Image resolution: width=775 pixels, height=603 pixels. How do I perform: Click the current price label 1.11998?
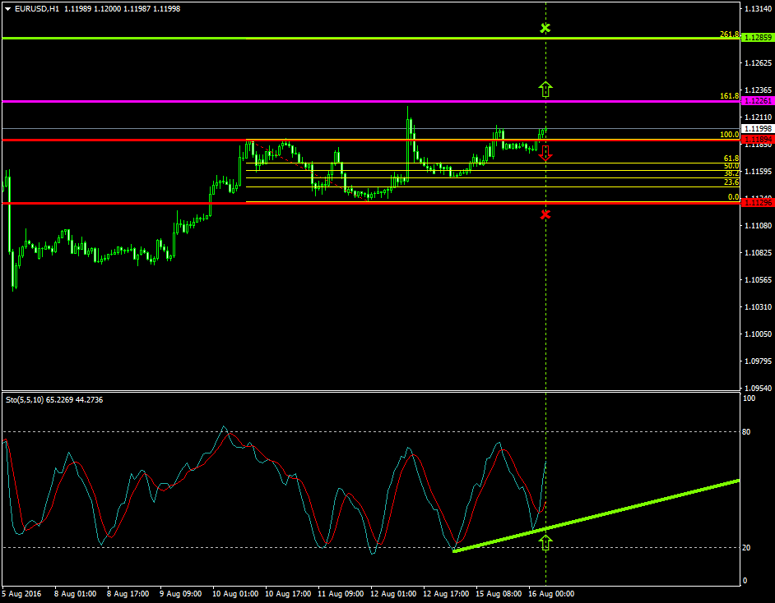tap(757, 129)
